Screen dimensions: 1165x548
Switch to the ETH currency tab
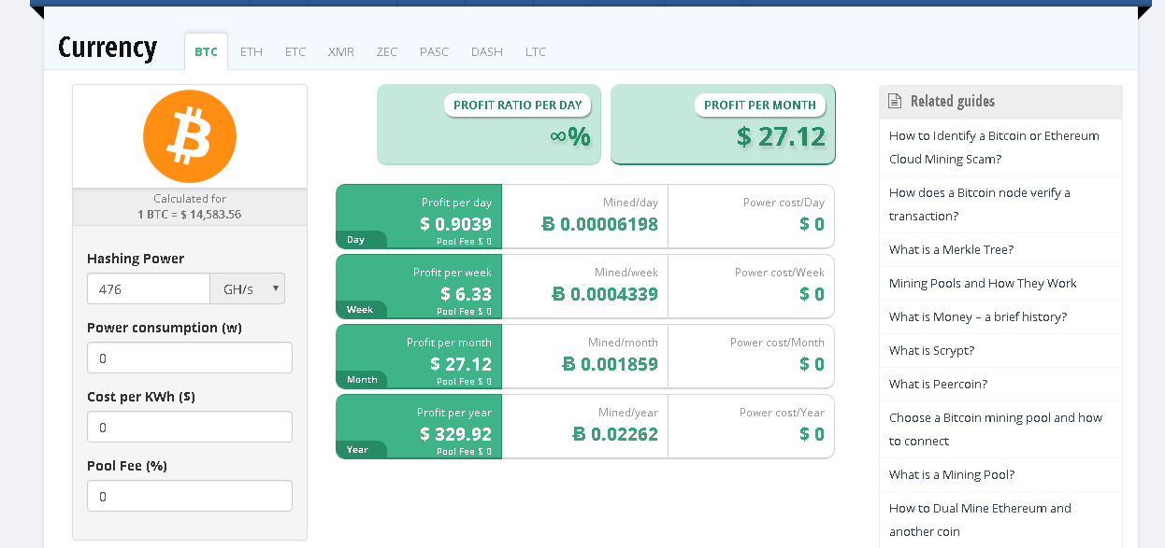[252, 51]
